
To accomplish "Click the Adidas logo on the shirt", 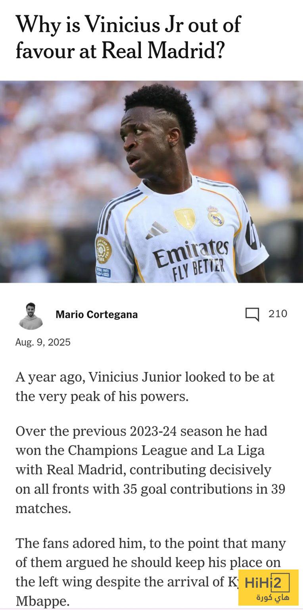I will [156, 230].
